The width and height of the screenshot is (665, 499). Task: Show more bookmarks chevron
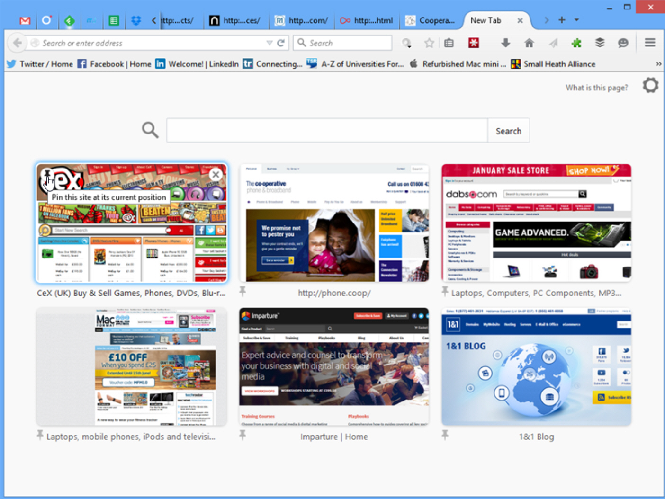click(x=658, y=64)
